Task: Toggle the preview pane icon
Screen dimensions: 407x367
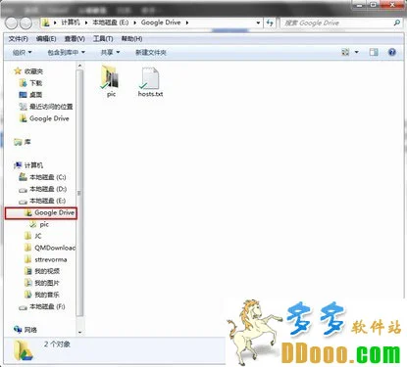Action: 374,52
